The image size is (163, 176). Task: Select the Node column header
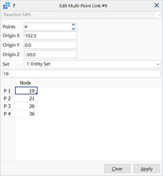click(26, 83)
